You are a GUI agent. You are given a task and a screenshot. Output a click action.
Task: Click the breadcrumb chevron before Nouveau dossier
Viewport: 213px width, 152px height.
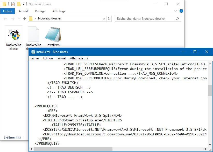tap(35, 18)
